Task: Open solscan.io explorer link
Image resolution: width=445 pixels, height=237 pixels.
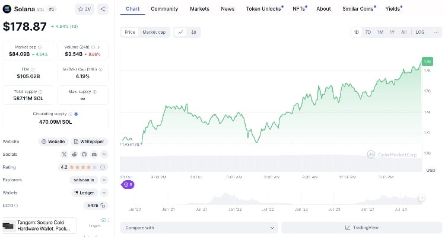Action: [x=84, y=180]
